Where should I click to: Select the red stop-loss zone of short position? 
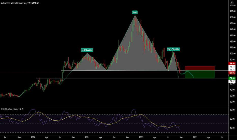coord(200,68)
